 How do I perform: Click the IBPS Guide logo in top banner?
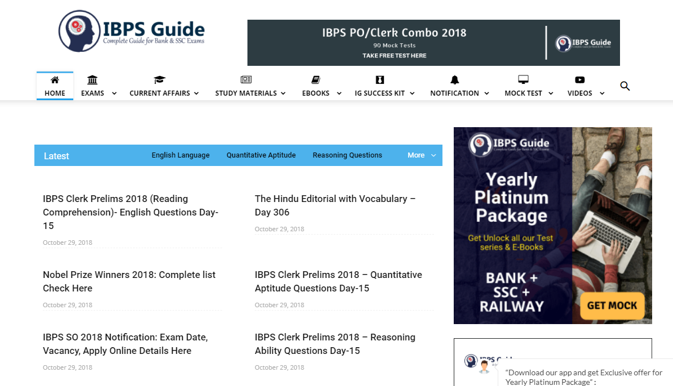click(583, 43)
